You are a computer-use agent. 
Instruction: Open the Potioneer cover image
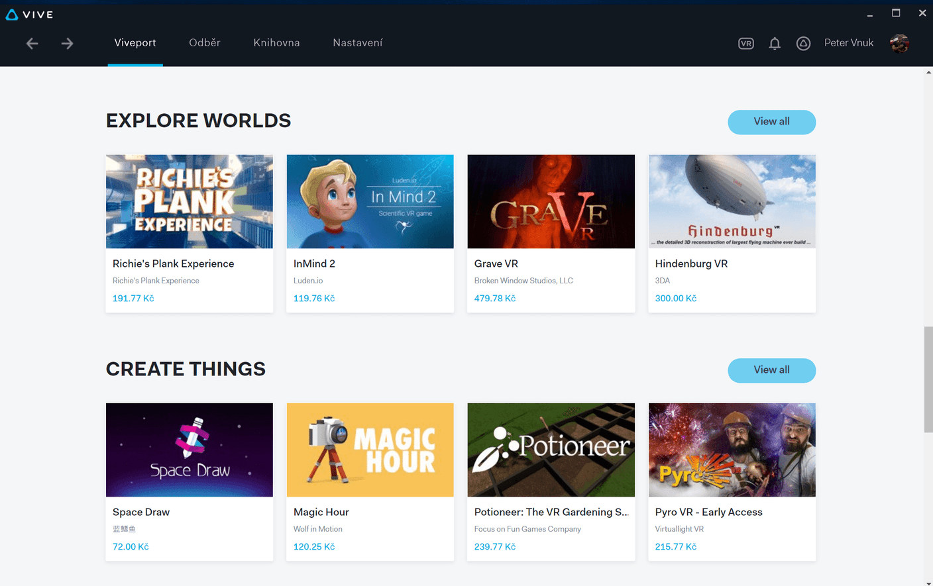coord(551,450)
